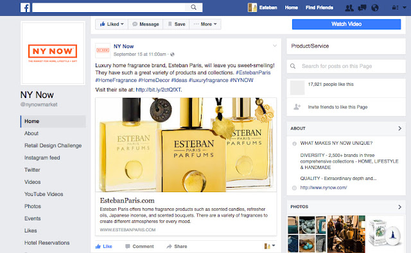Click the Watch Video button
Image resolution: width=411 pixels, height=253 pixels.
346,24
